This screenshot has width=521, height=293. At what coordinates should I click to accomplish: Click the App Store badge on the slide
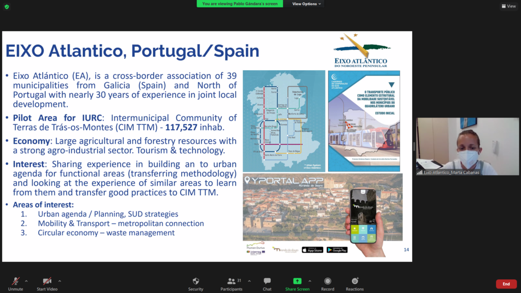coord(312,250)
